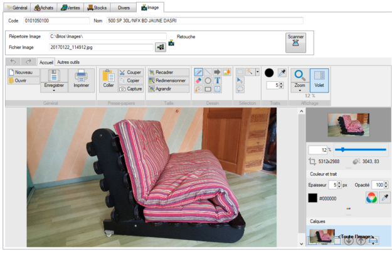
Task: Click the eyedropper in Traits group
Action: point(282,72)
